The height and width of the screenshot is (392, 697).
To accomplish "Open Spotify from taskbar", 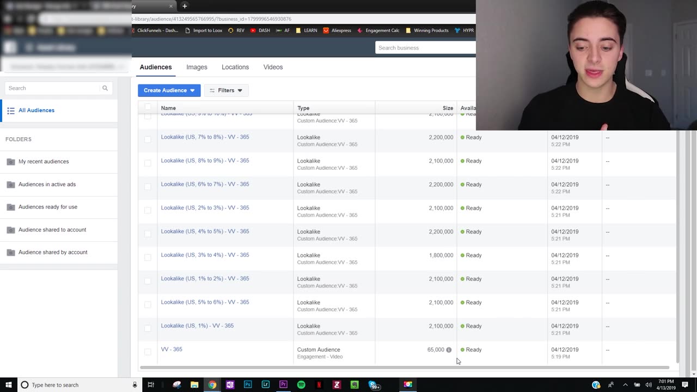I will 301,385.
